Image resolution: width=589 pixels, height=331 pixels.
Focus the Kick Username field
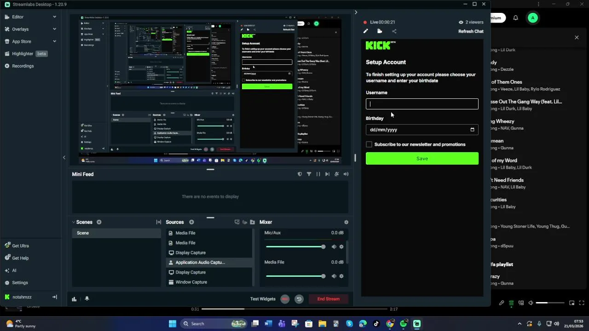(x=422, y=104)
